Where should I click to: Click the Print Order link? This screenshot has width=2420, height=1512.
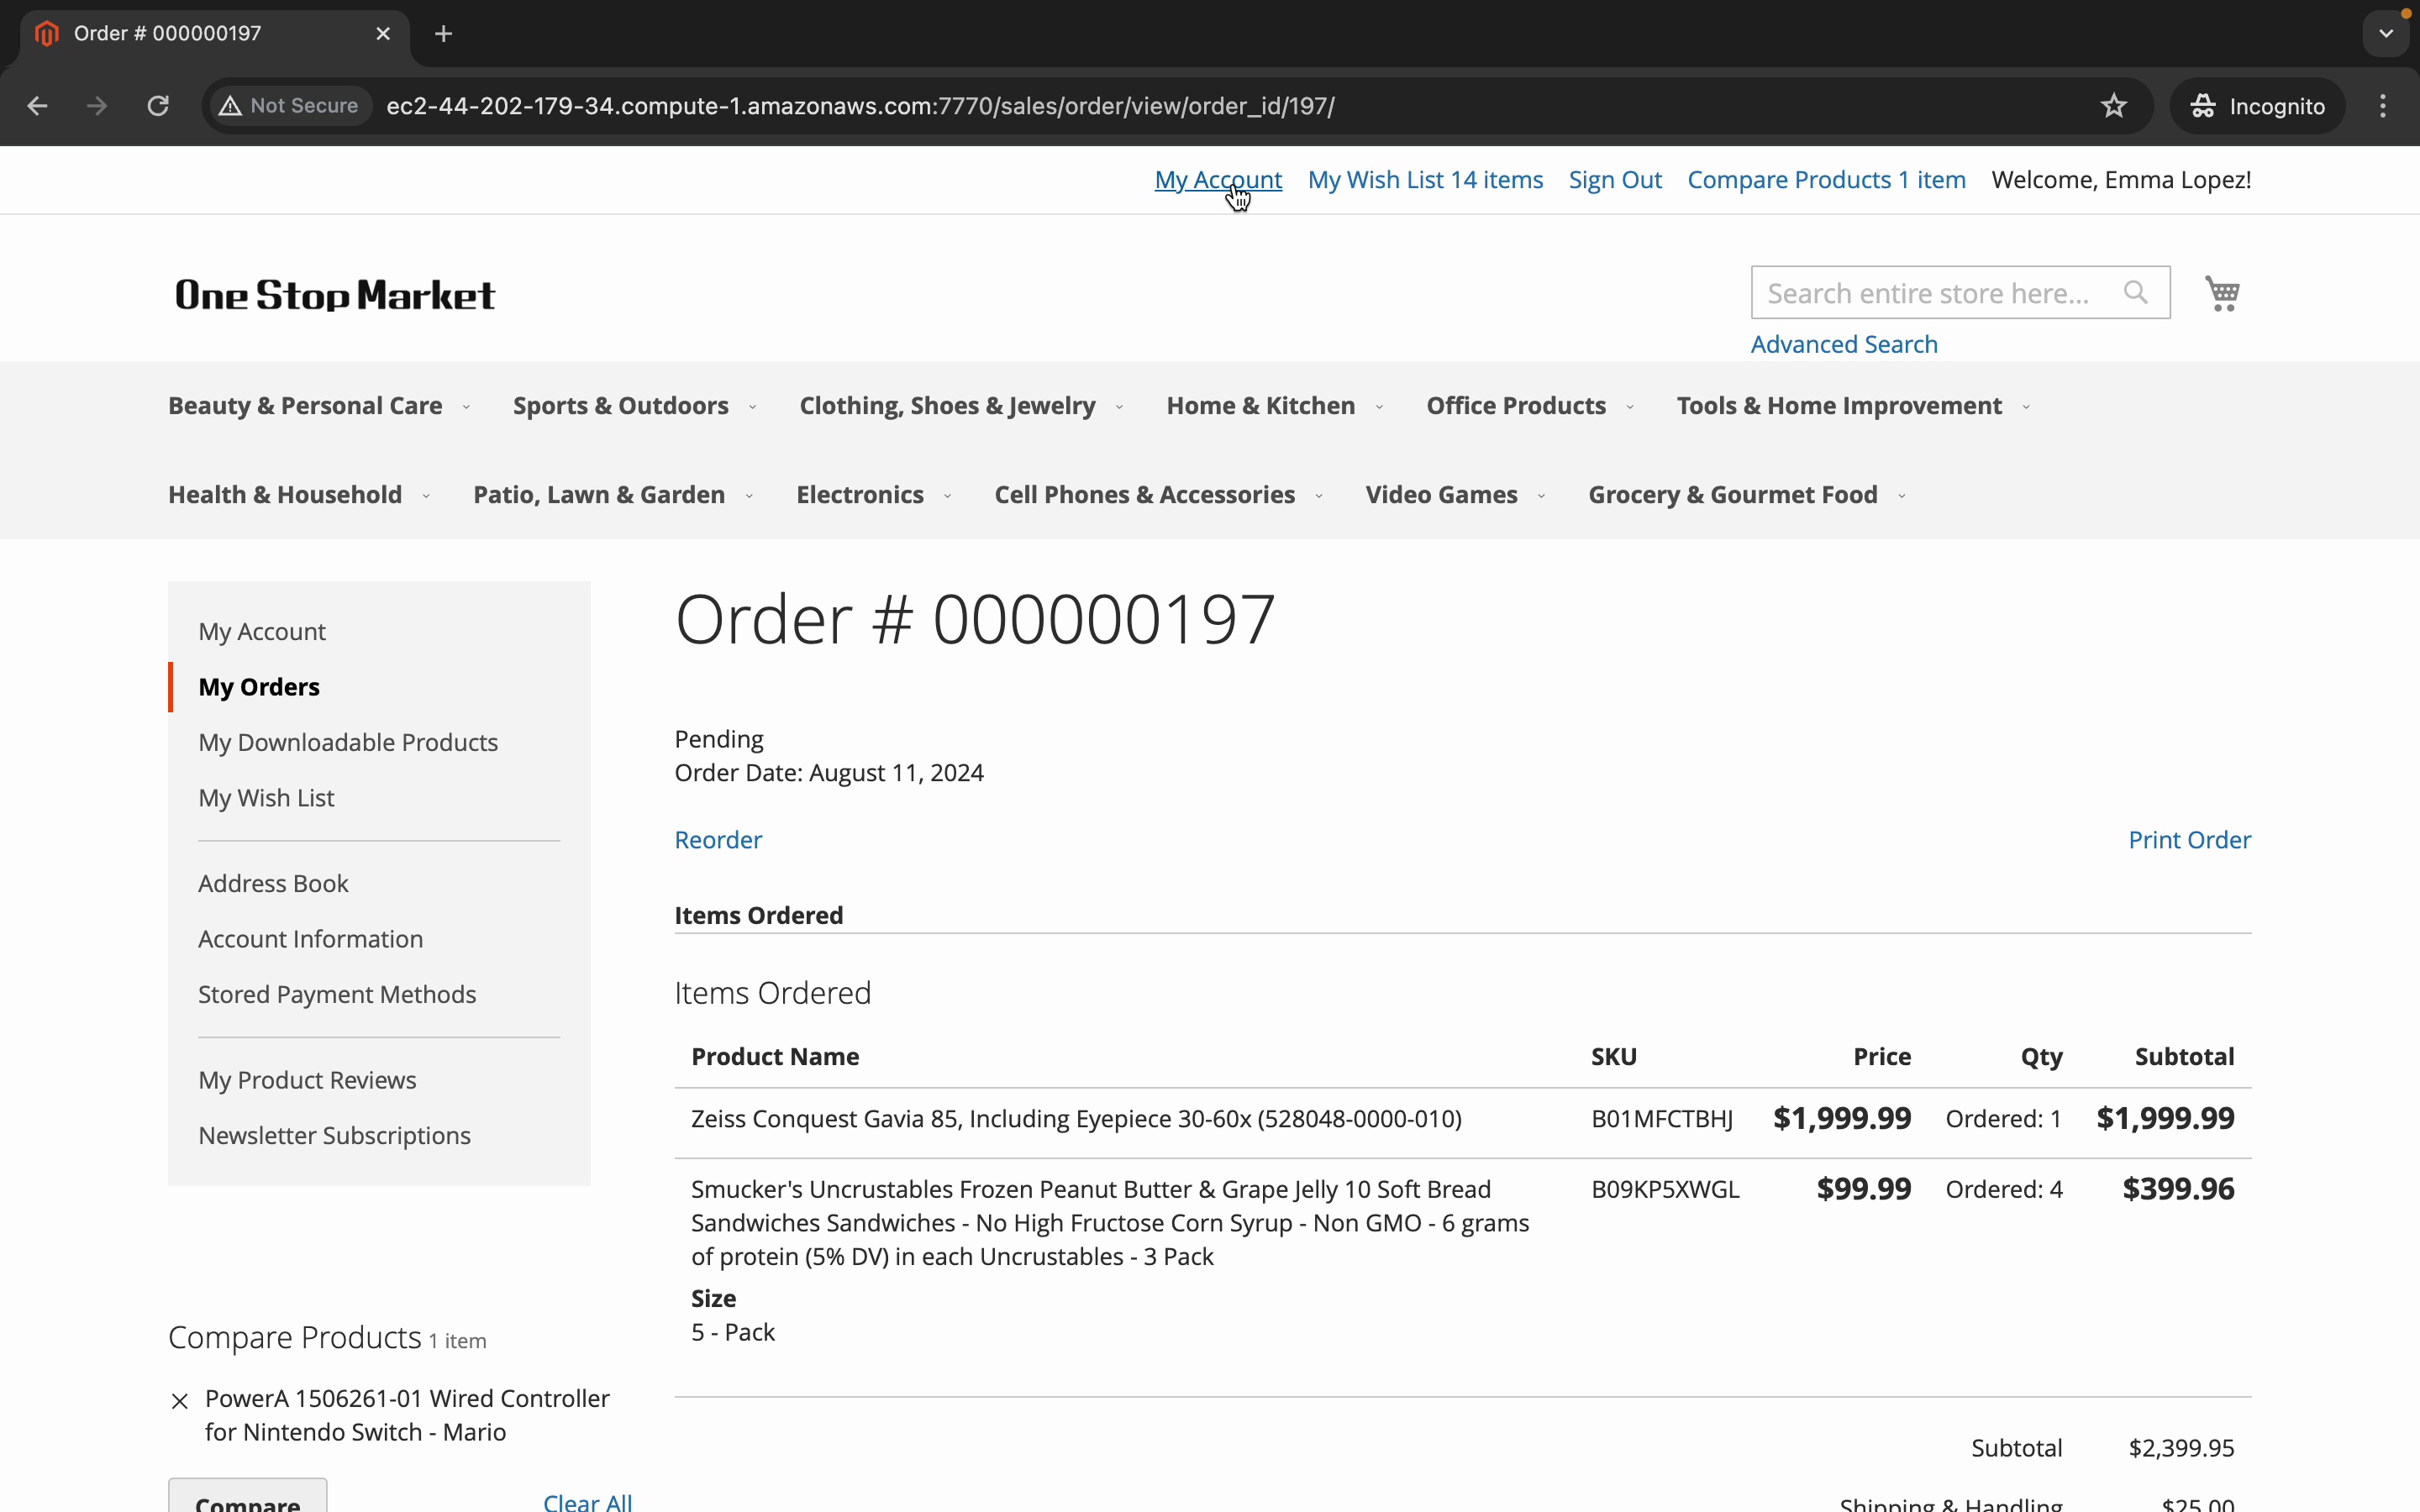tap(2188, 840)
